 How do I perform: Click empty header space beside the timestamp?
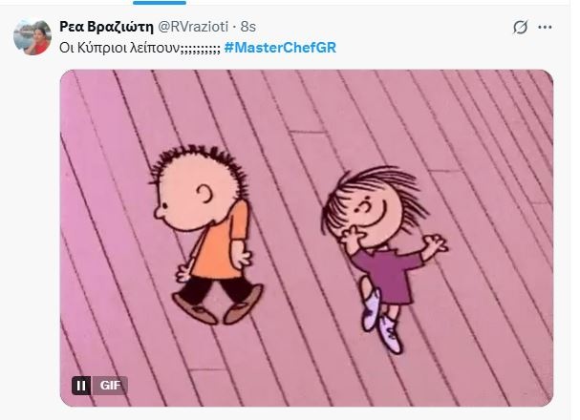pyautogui.click(x=381, y=27)
